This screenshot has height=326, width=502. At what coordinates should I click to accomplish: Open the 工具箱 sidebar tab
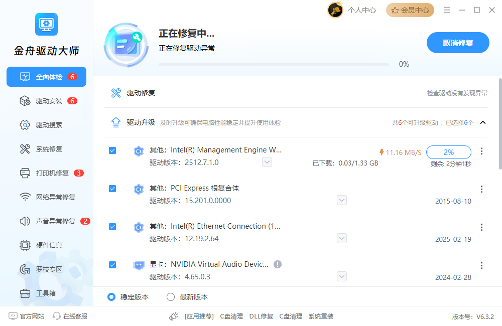(46, 293)
